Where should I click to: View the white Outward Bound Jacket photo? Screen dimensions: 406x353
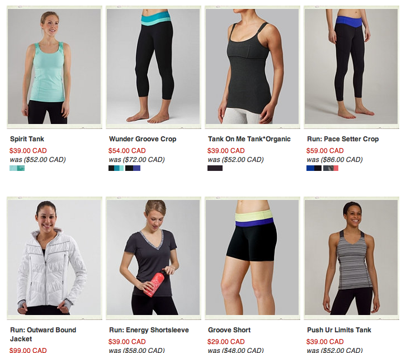point(54,257)
